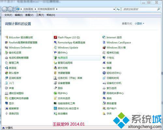Open 自动播放 icon
Viewport: 163px width, 130px height.
click(55, 114)
